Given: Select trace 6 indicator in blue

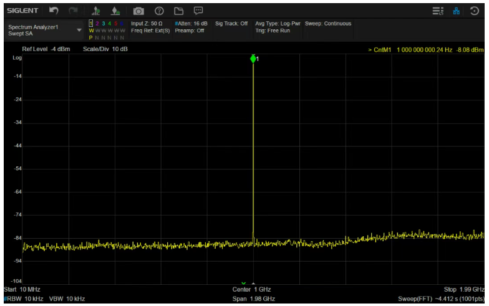Looking at the screenshot, I should click(122, 24).
